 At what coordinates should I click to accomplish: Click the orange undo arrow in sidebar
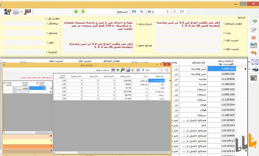pyautogui.click(x=254, y=53)
